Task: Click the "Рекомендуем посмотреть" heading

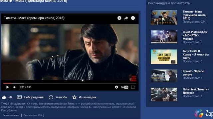Action: pyautogui.click(x=169, y=3)
